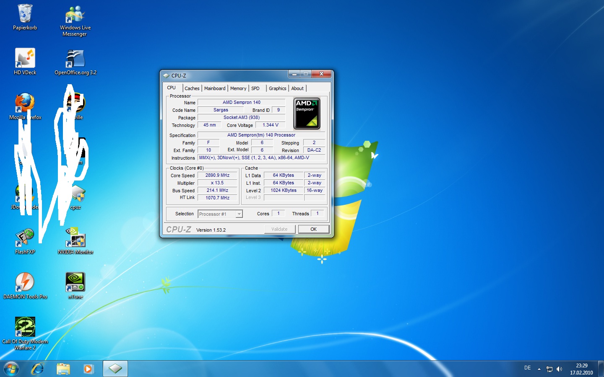Viewport: 604px width, 377px height.
Task: Switch to the Memory tab
Action: click(x=238, y=88)
